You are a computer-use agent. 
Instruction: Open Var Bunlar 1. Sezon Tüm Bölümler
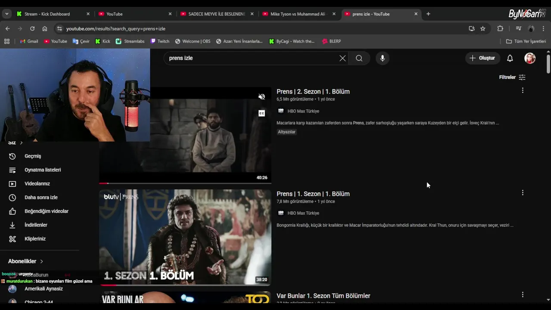point(323,296)
